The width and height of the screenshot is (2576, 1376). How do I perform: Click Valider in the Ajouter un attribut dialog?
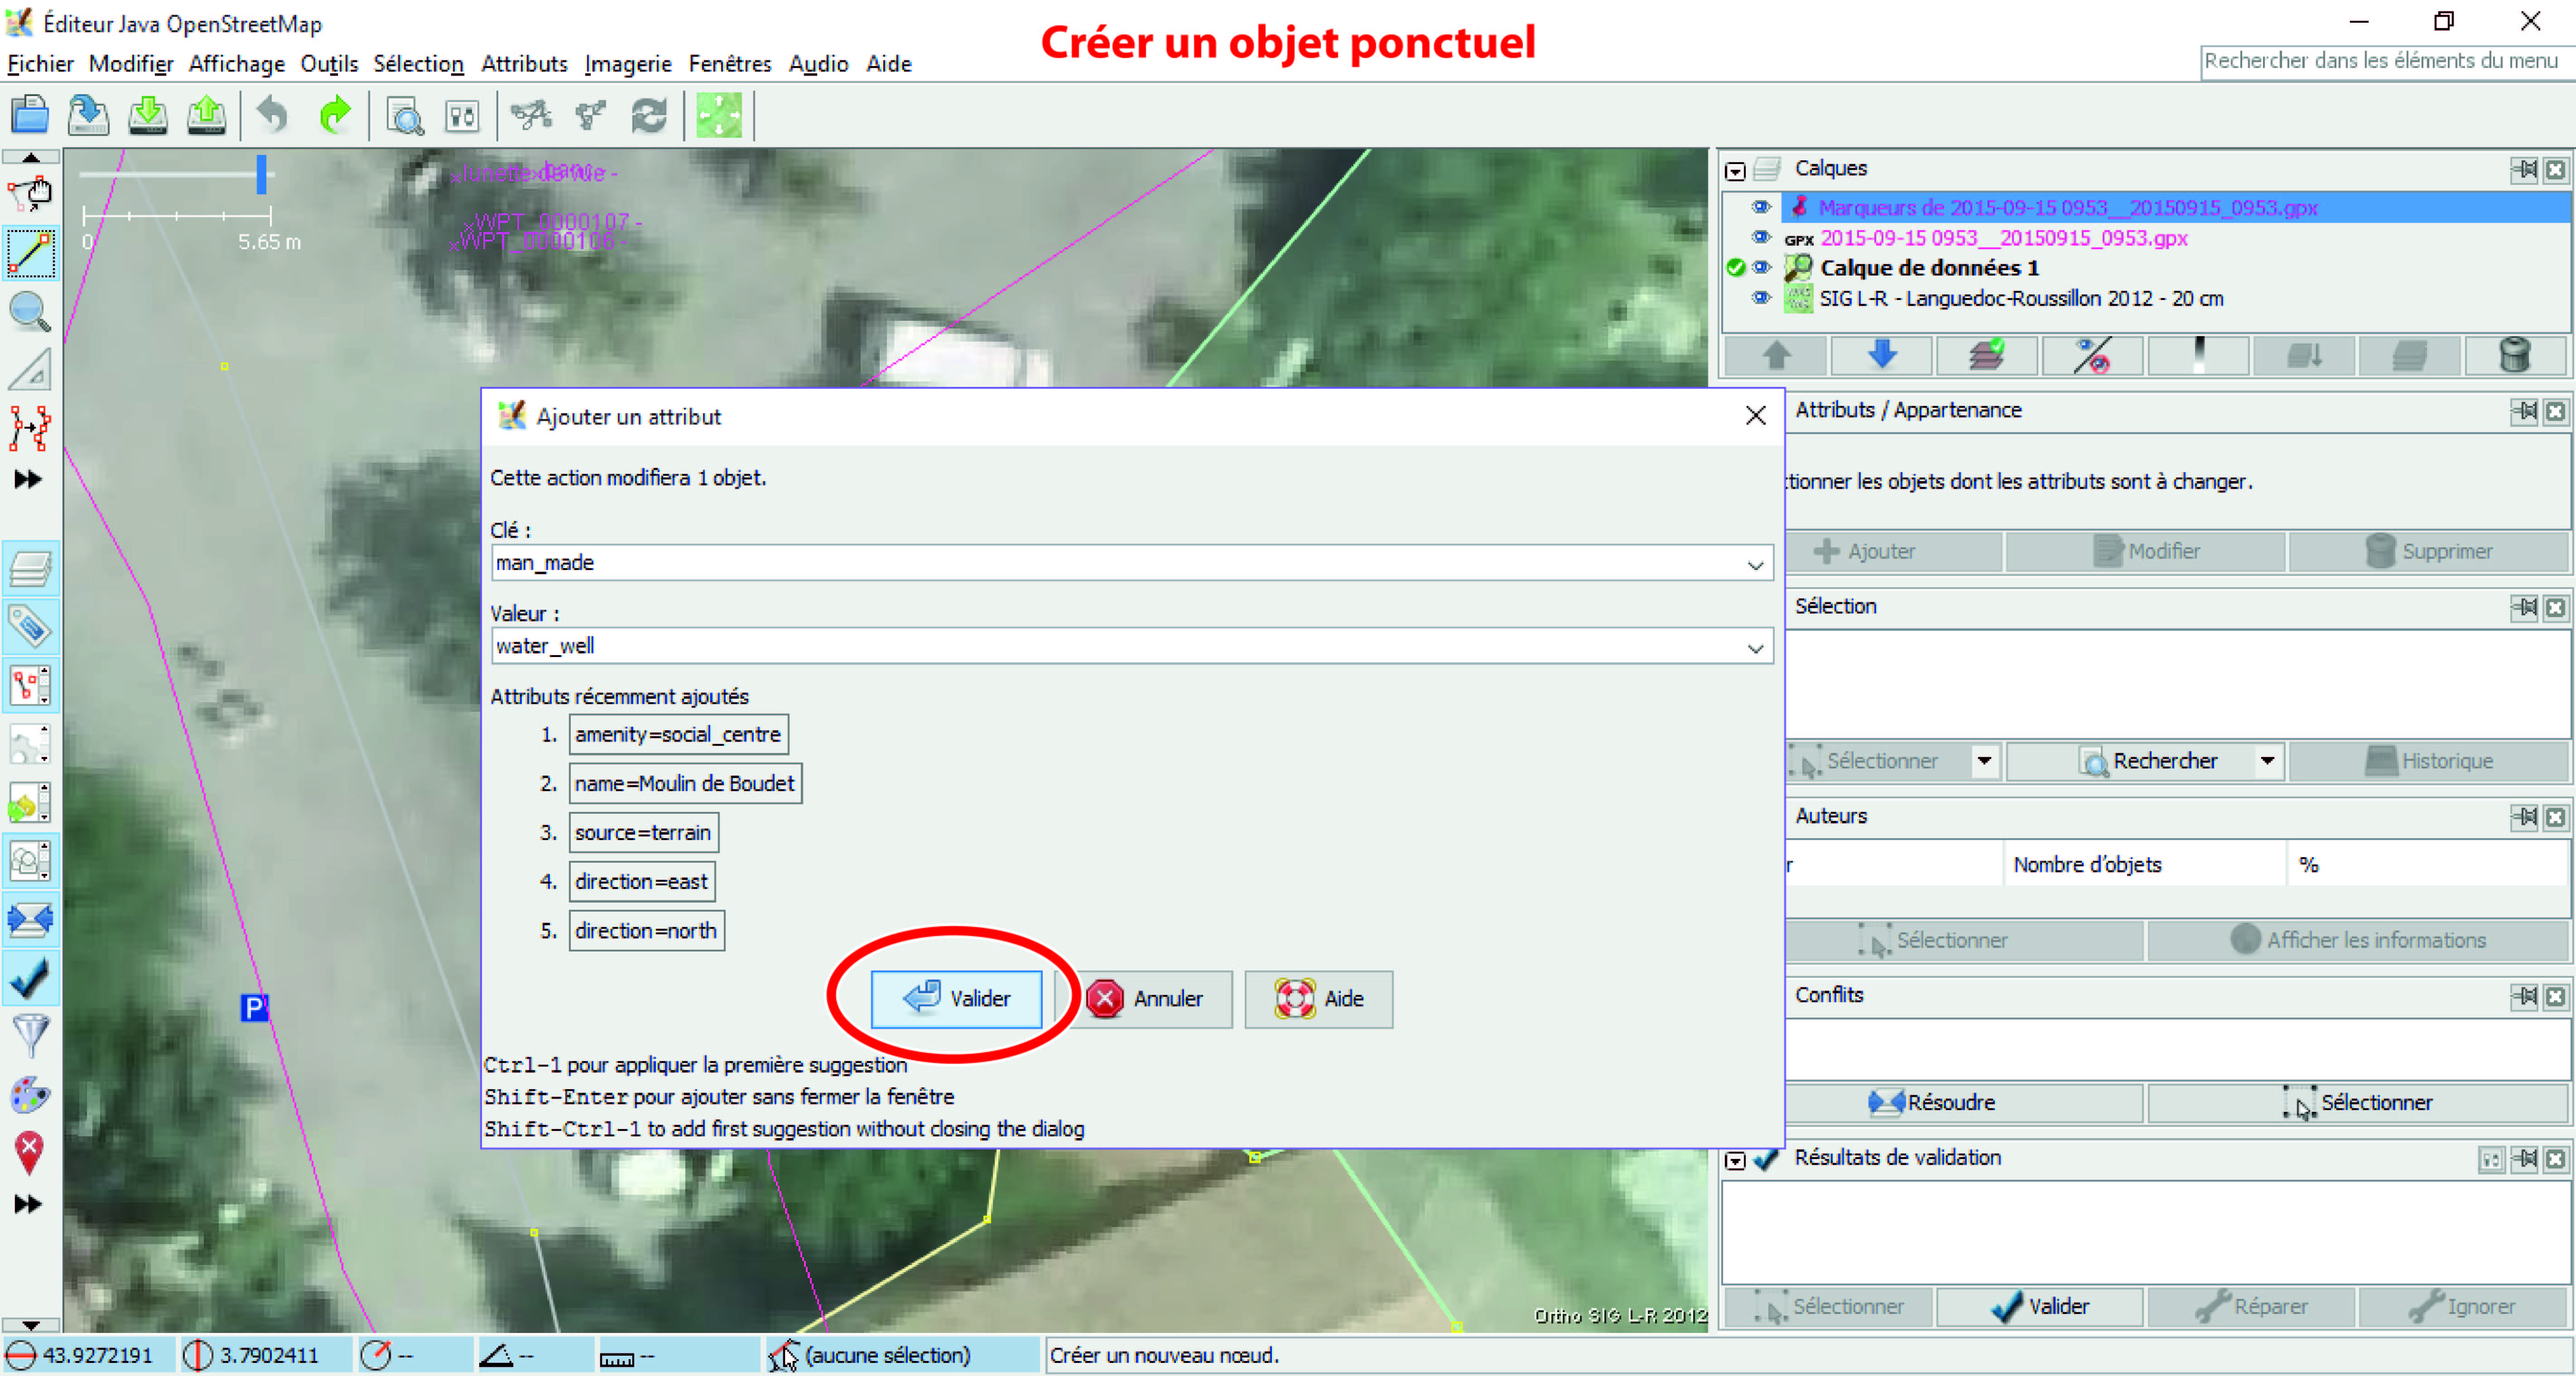956,999
